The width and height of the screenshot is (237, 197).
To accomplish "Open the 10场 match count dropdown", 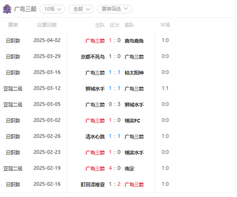I will pos(52,9).
